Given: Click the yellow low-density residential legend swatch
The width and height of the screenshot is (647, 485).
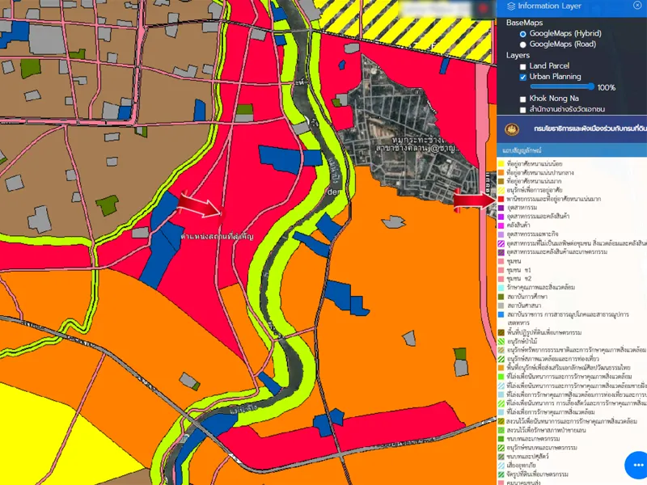Looking at the screenshot, I should click(501, 164).
